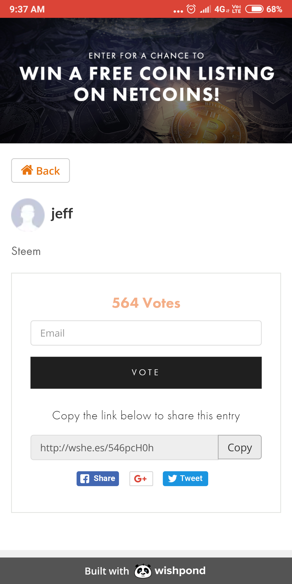Tap the home icon in Back button

(x=27, y=170)
